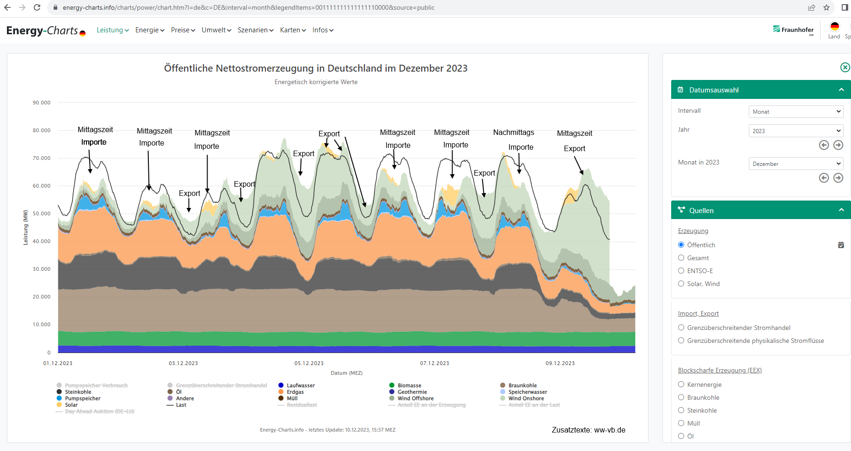Screen dimensions: 851x451
Task: Close the side panel with X icon
Action: [845, 67]
